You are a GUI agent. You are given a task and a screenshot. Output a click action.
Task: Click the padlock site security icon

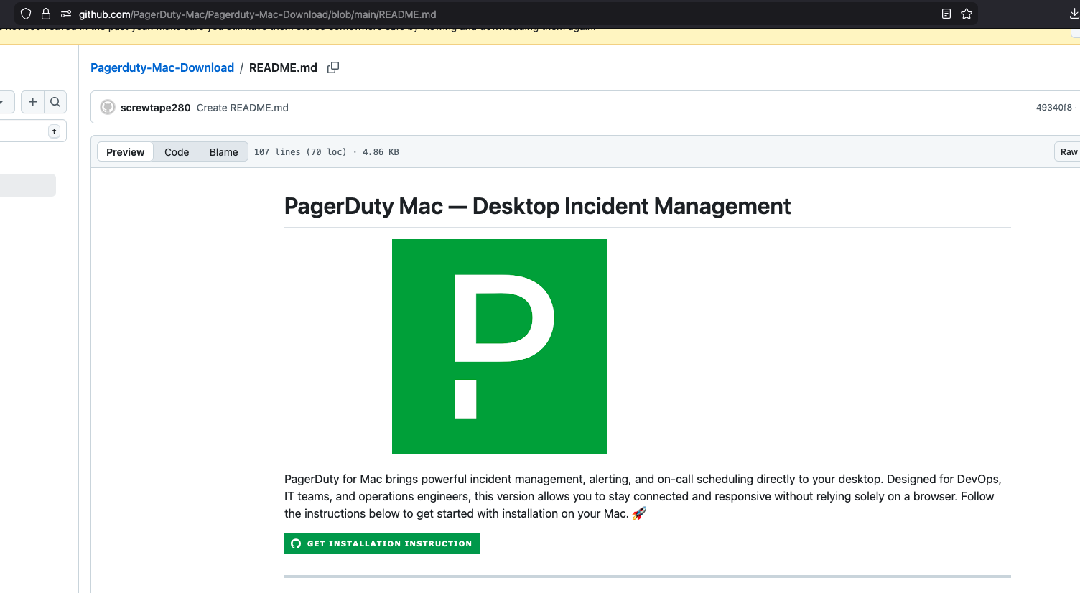click(46, 14)
